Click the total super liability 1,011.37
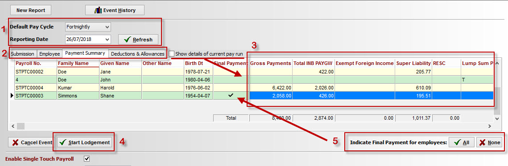 [414, 118]
